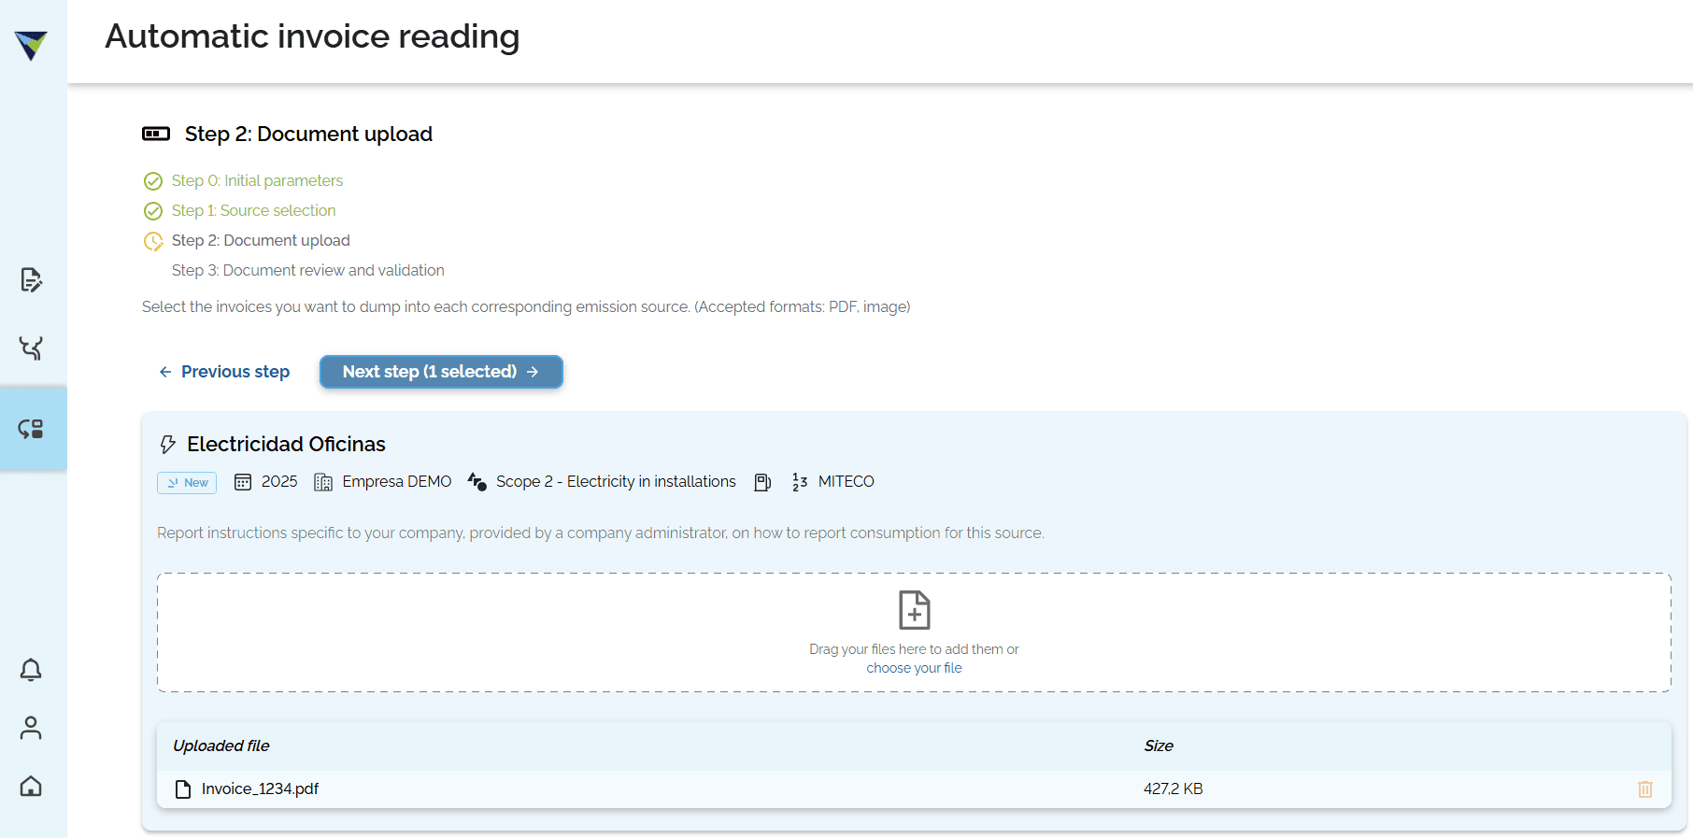Click the checkmark icon for Step 1

tap(153, 211)
